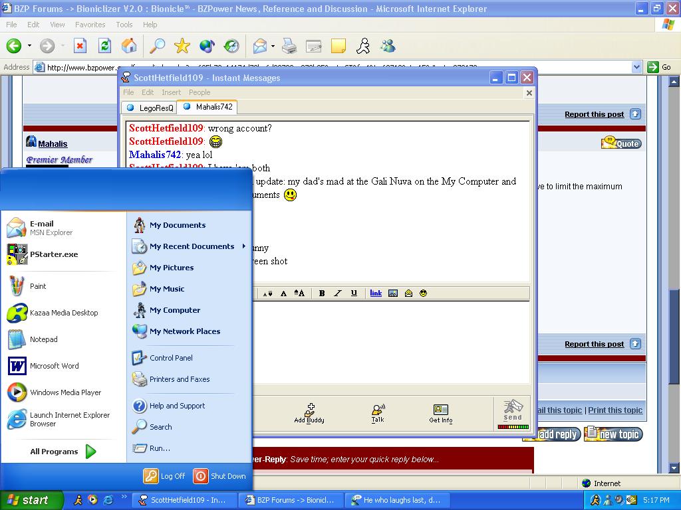Screen dimensions: 681x510
Task: Click Add Buddy in IM window
Action: [309, 413]
